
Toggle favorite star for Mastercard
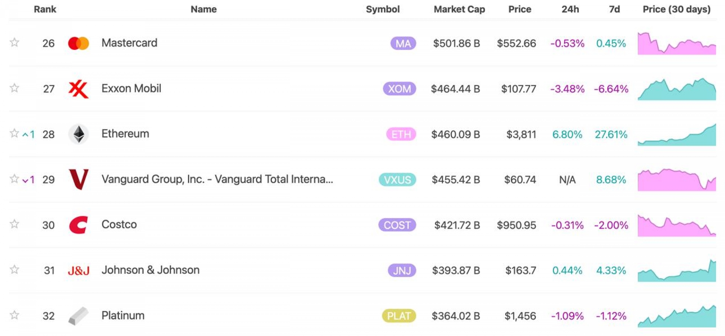[x=14, y=42]
